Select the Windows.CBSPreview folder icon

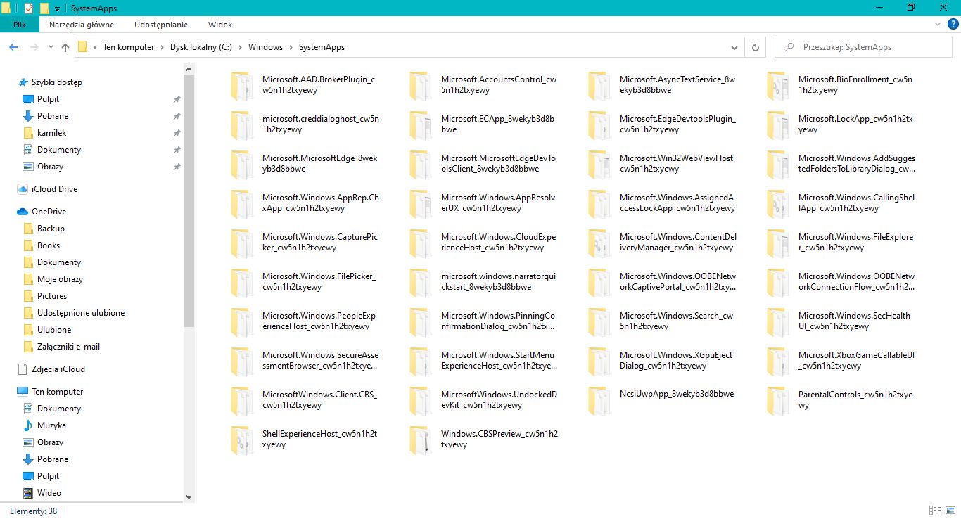421,440
